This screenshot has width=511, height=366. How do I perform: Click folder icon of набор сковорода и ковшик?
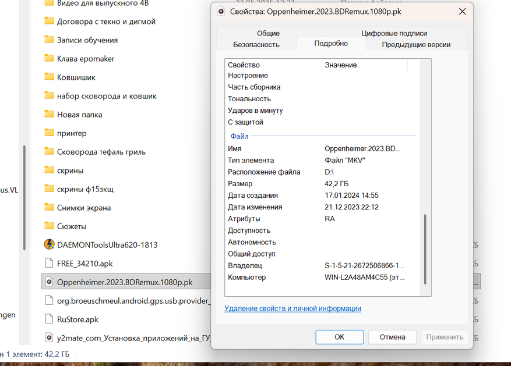pos(49,95)
